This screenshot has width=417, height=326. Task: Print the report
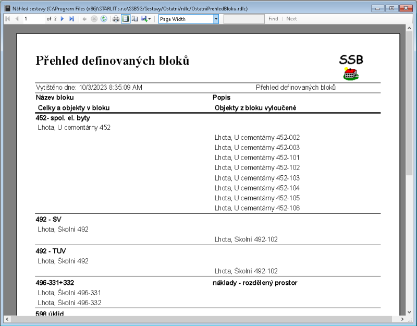pyautogui.click(x=116, y=19)
